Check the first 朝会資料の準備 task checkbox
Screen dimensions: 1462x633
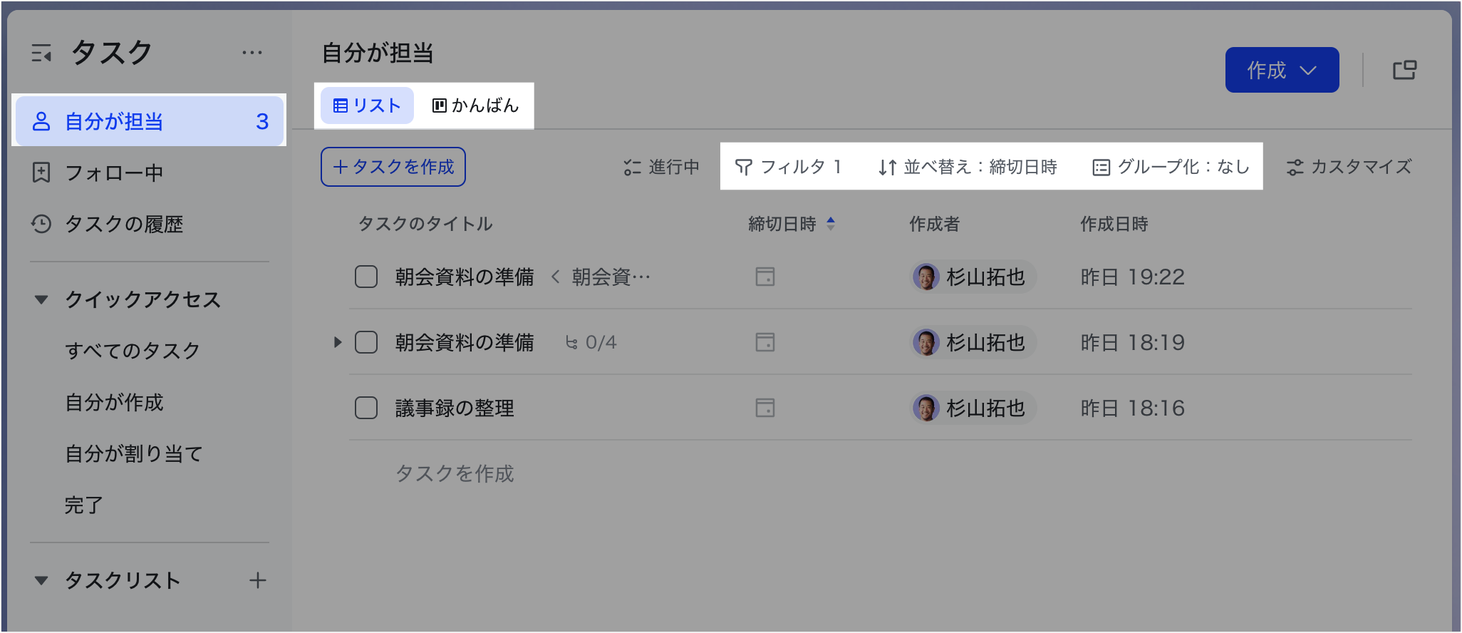tap(366, 277)
